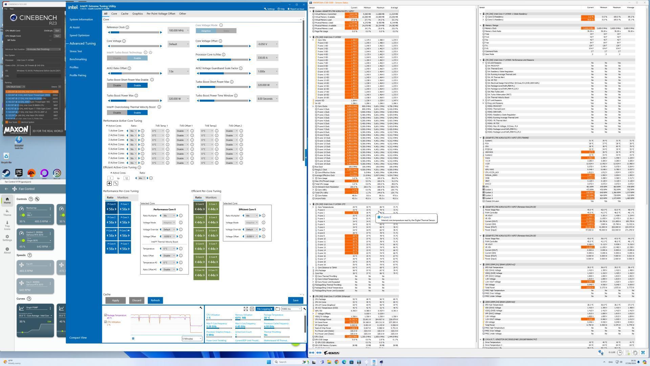This screenshot has width=650, height=366.
Task: Click the add efficient core range plus icon
Action: pos(109,183)
